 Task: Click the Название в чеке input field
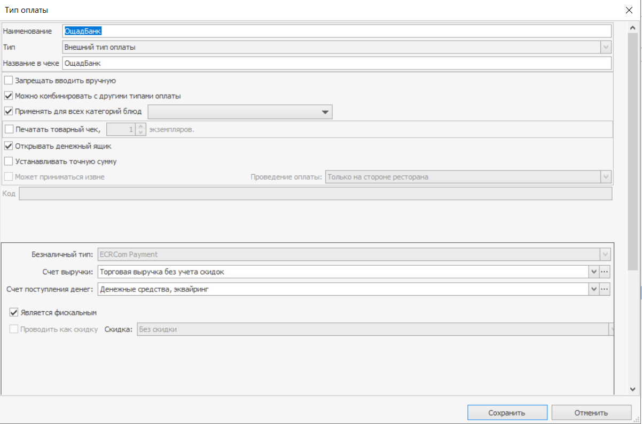click(336, 63)
